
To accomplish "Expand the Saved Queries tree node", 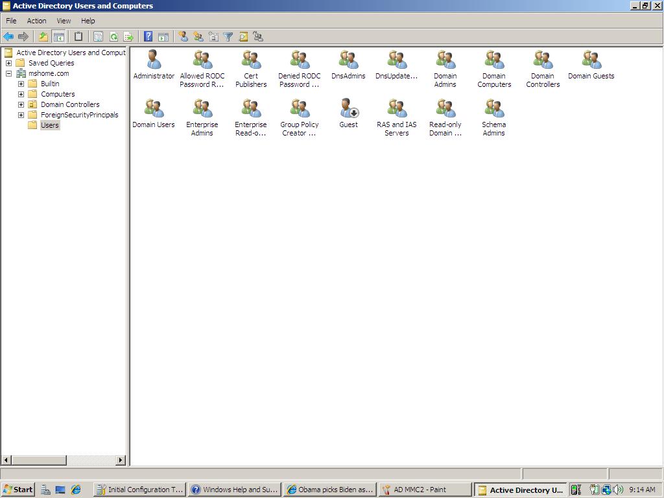I will tap(8, 63).
